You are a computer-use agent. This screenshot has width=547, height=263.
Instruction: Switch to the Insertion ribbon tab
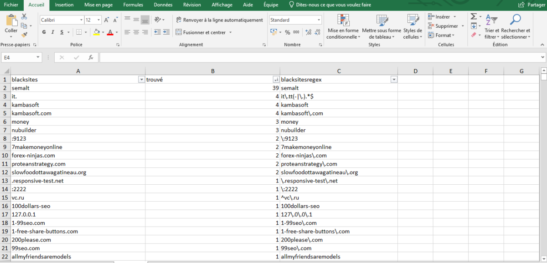(x=64, y=5)
